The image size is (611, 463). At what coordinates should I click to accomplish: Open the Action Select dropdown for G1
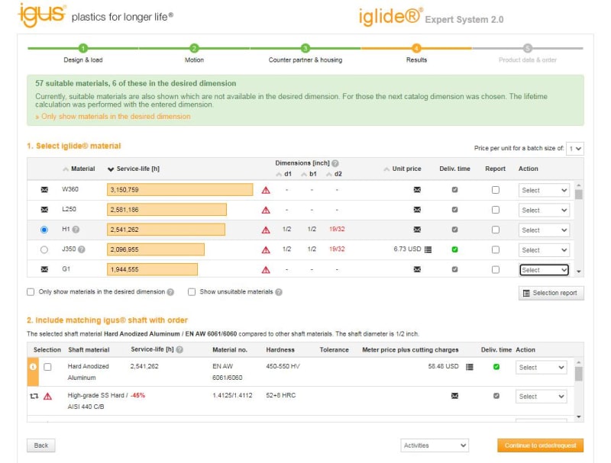point(544,269)
